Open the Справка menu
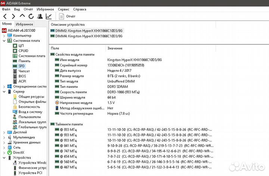269x176 pixels. (x=80, y=9)
